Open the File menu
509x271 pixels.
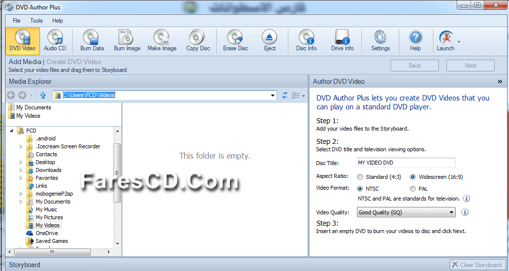click(x=17, y=21)
